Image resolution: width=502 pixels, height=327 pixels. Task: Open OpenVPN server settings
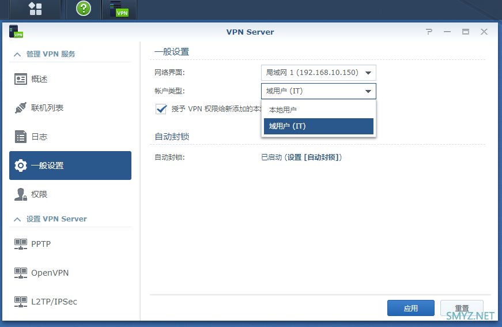[x=70, y=273]
